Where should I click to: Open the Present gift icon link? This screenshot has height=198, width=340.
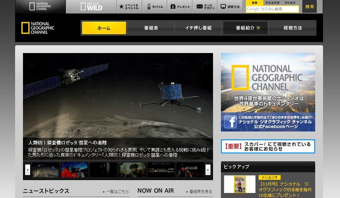[180, 7]
